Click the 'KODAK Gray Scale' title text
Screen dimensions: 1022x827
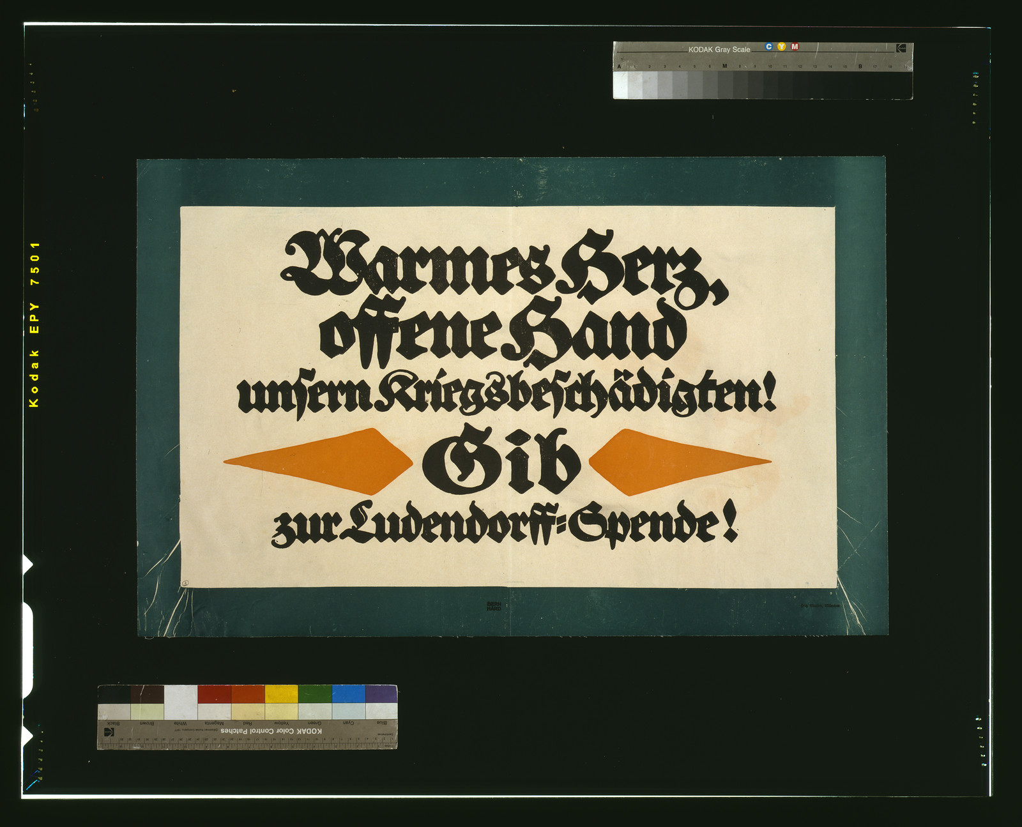[x=719, y=49]
